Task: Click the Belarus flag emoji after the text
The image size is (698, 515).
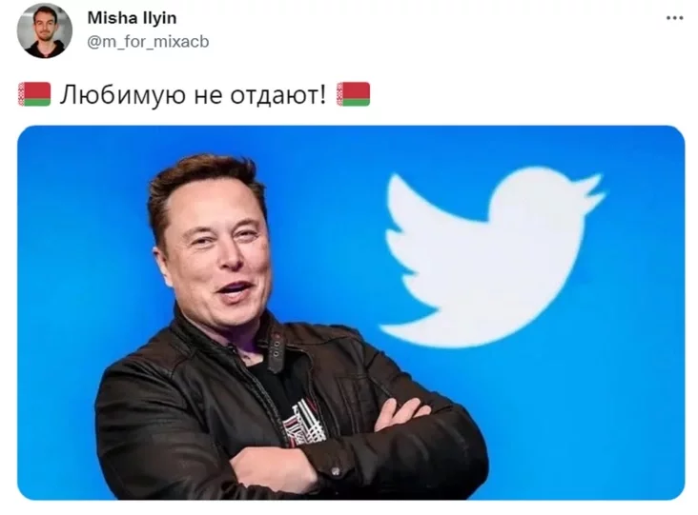Action: [x=354, y=94]
